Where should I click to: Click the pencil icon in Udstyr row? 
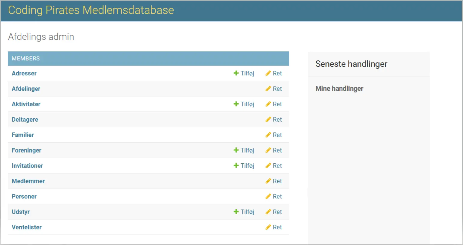pos(268,212)
